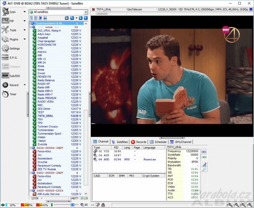
Task: Select the 04 AUD 0296 RUS audio track
Action: tap(129, 159)
